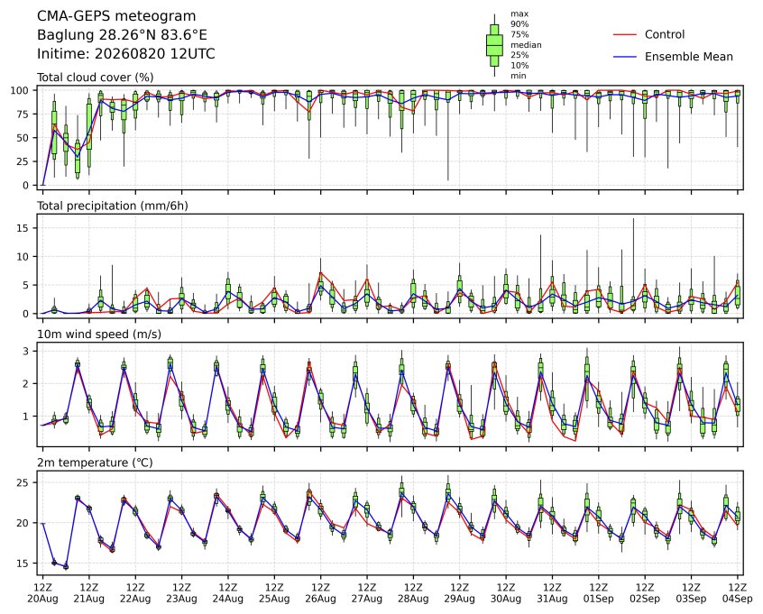This screenshot has height=614, width=763.
Task: Click the blue Ensemble Mean legend line
Action: coord(625,57)
